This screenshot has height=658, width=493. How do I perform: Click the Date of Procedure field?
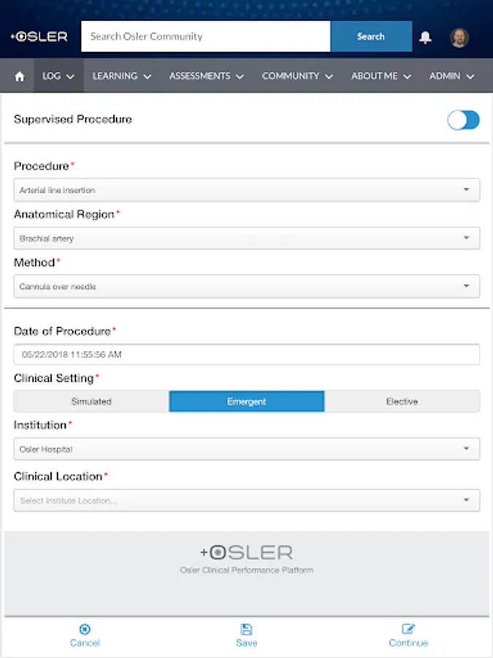(x=247, y=355)
